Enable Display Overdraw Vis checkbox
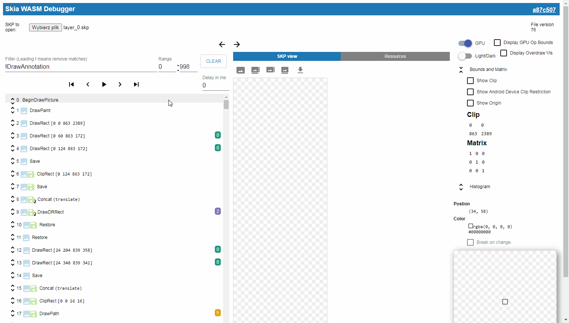 (504, 53)
